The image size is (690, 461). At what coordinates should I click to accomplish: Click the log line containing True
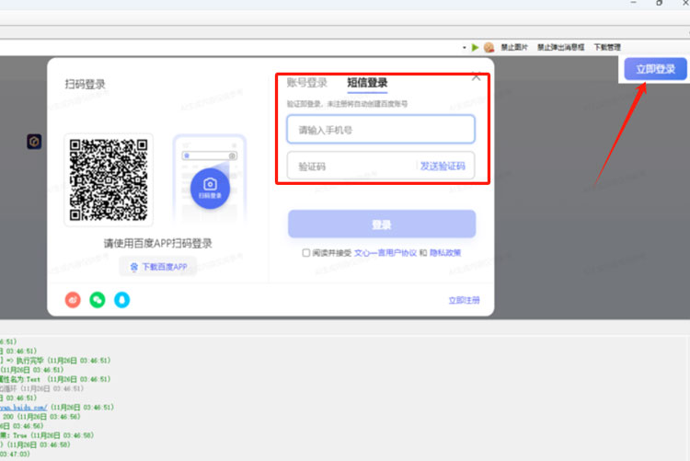point(47,435)
